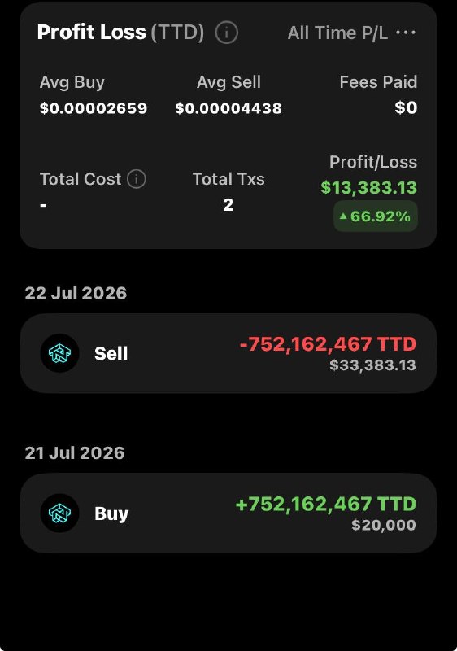Tap the 66.92% profit percentage badge

[376, 216]
